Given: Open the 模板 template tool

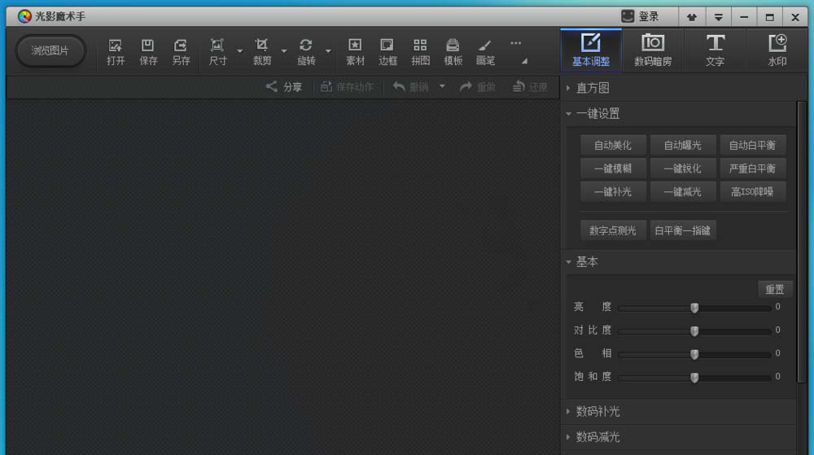Looking at the screenshot, I should click(453, 51).
